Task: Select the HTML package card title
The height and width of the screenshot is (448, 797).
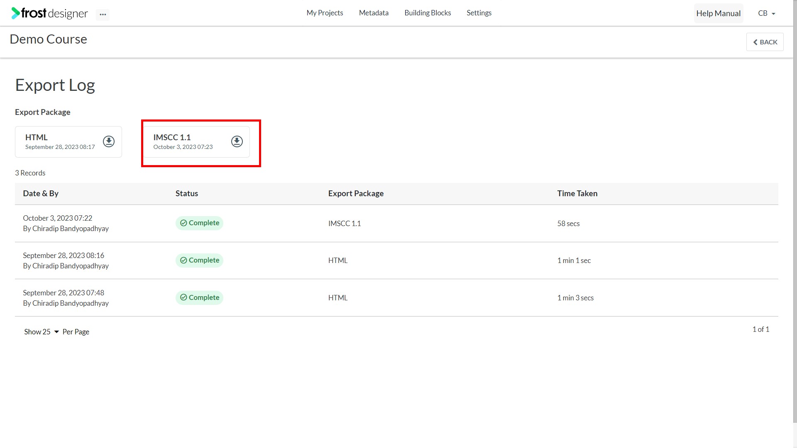Action: click(37, 137)
